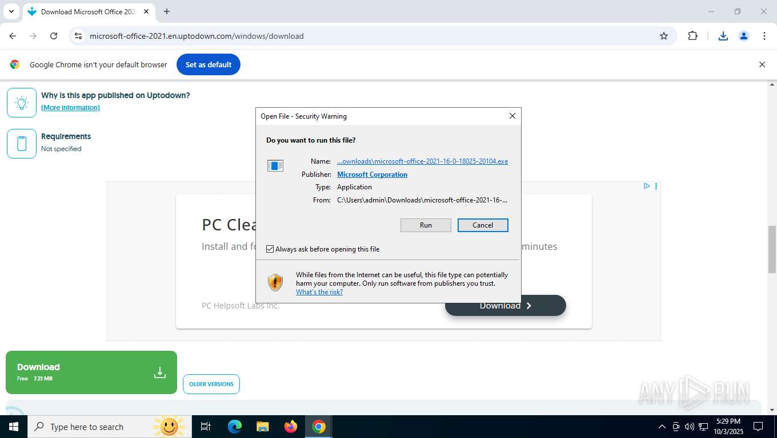Click the ad's dark Download button
This screenshot has width=777, height=438.
[506, 306]
